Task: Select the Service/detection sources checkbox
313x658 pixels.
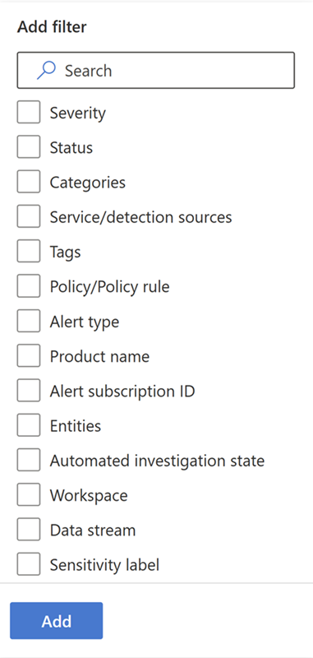Action: (x=29, y=216)
